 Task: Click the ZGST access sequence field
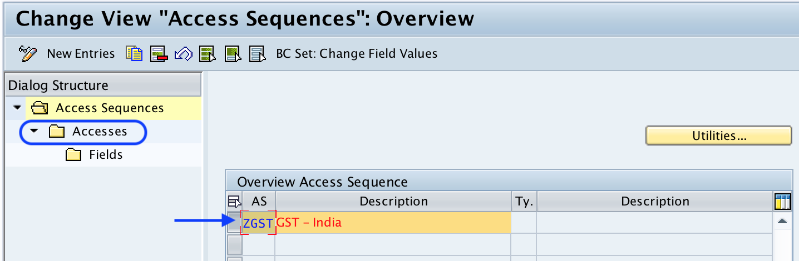coord(258,223)
